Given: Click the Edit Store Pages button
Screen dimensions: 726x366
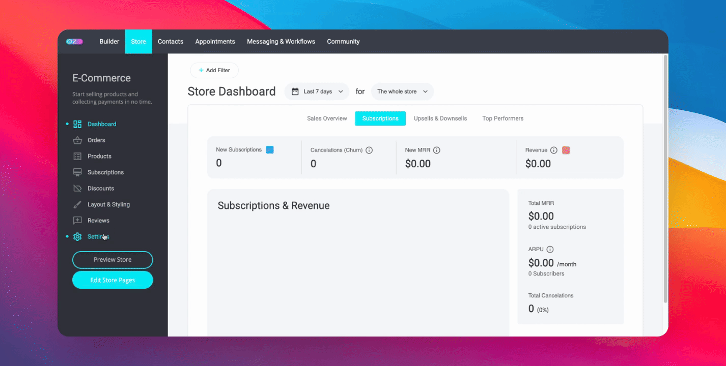Looking at the screenshot, I should [x=113, y=280].
